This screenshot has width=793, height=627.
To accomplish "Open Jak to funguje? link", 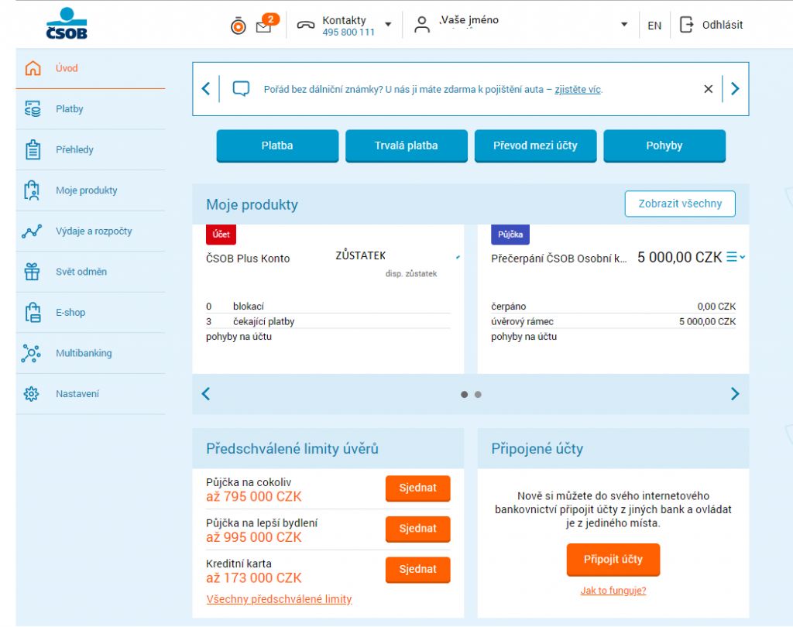I will (x=613, y=591).
